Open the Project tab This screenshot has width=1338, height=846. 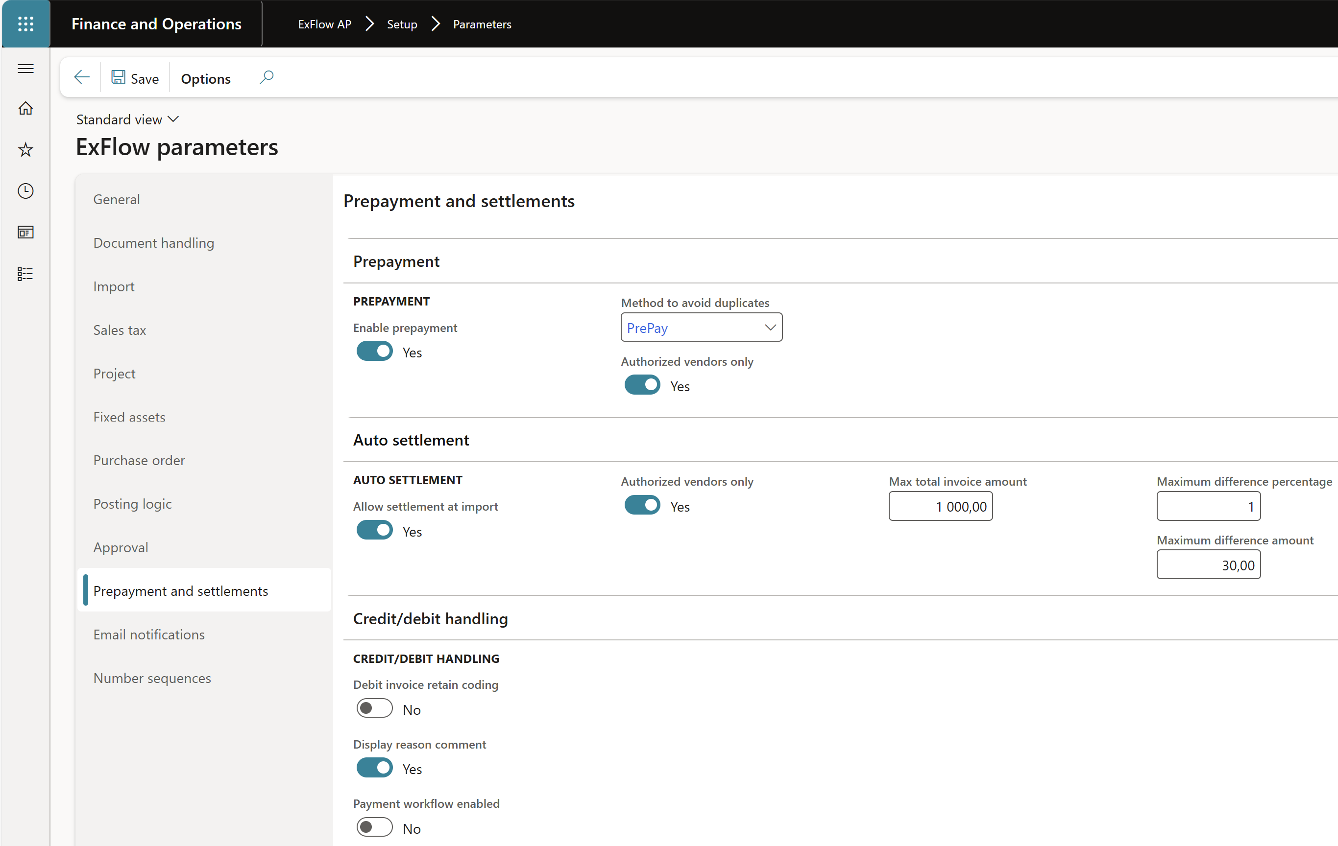pyautogui.click(x=204, y=374)
